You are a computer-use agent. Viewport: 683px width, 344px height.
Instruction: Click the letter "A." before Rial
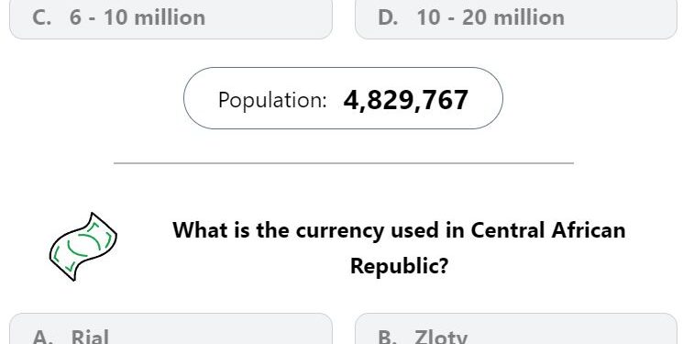point(43,337)
